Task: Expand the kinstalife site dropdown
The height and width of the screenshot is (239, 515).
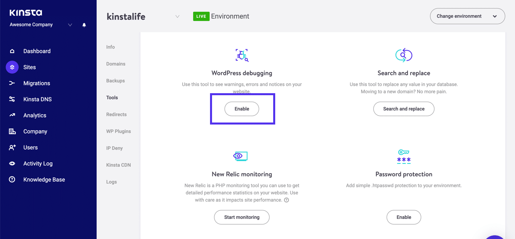Action: tap(177, 16)
